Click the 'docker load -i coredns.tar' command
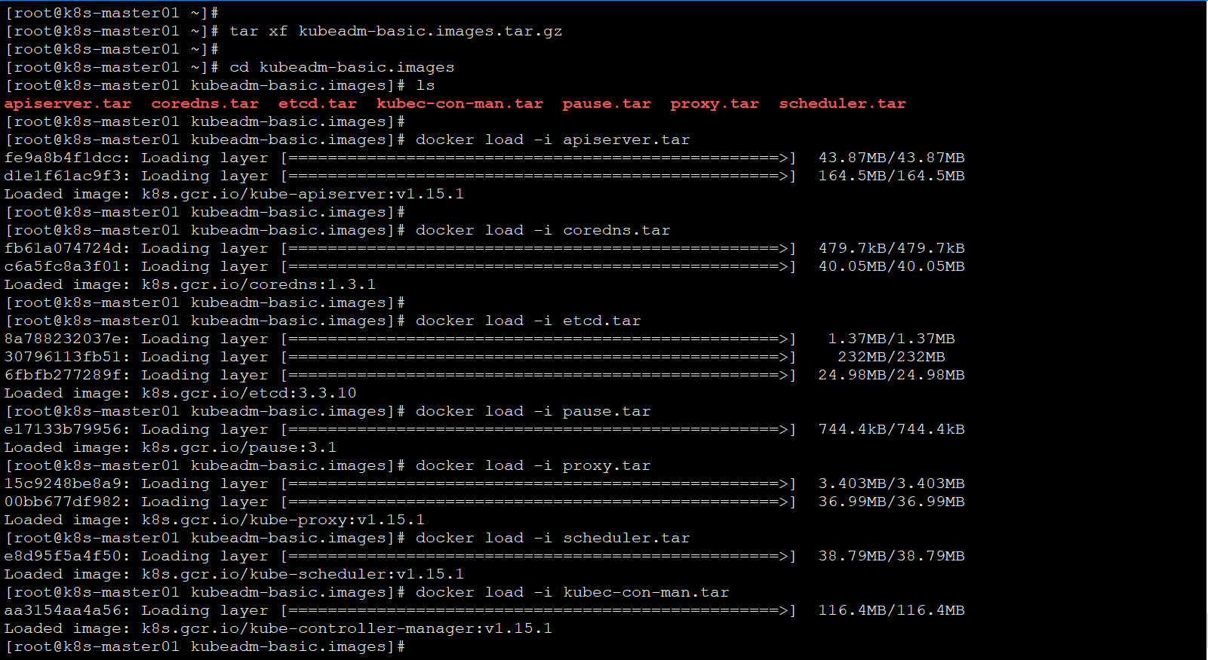The width and height of the screenshot is (1208, 660). [543, 230]
